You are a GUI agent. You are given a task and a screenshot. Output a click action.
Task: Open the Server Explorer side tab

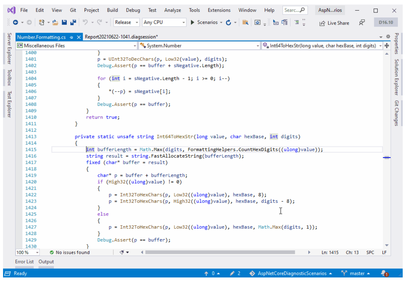[9, 49]
